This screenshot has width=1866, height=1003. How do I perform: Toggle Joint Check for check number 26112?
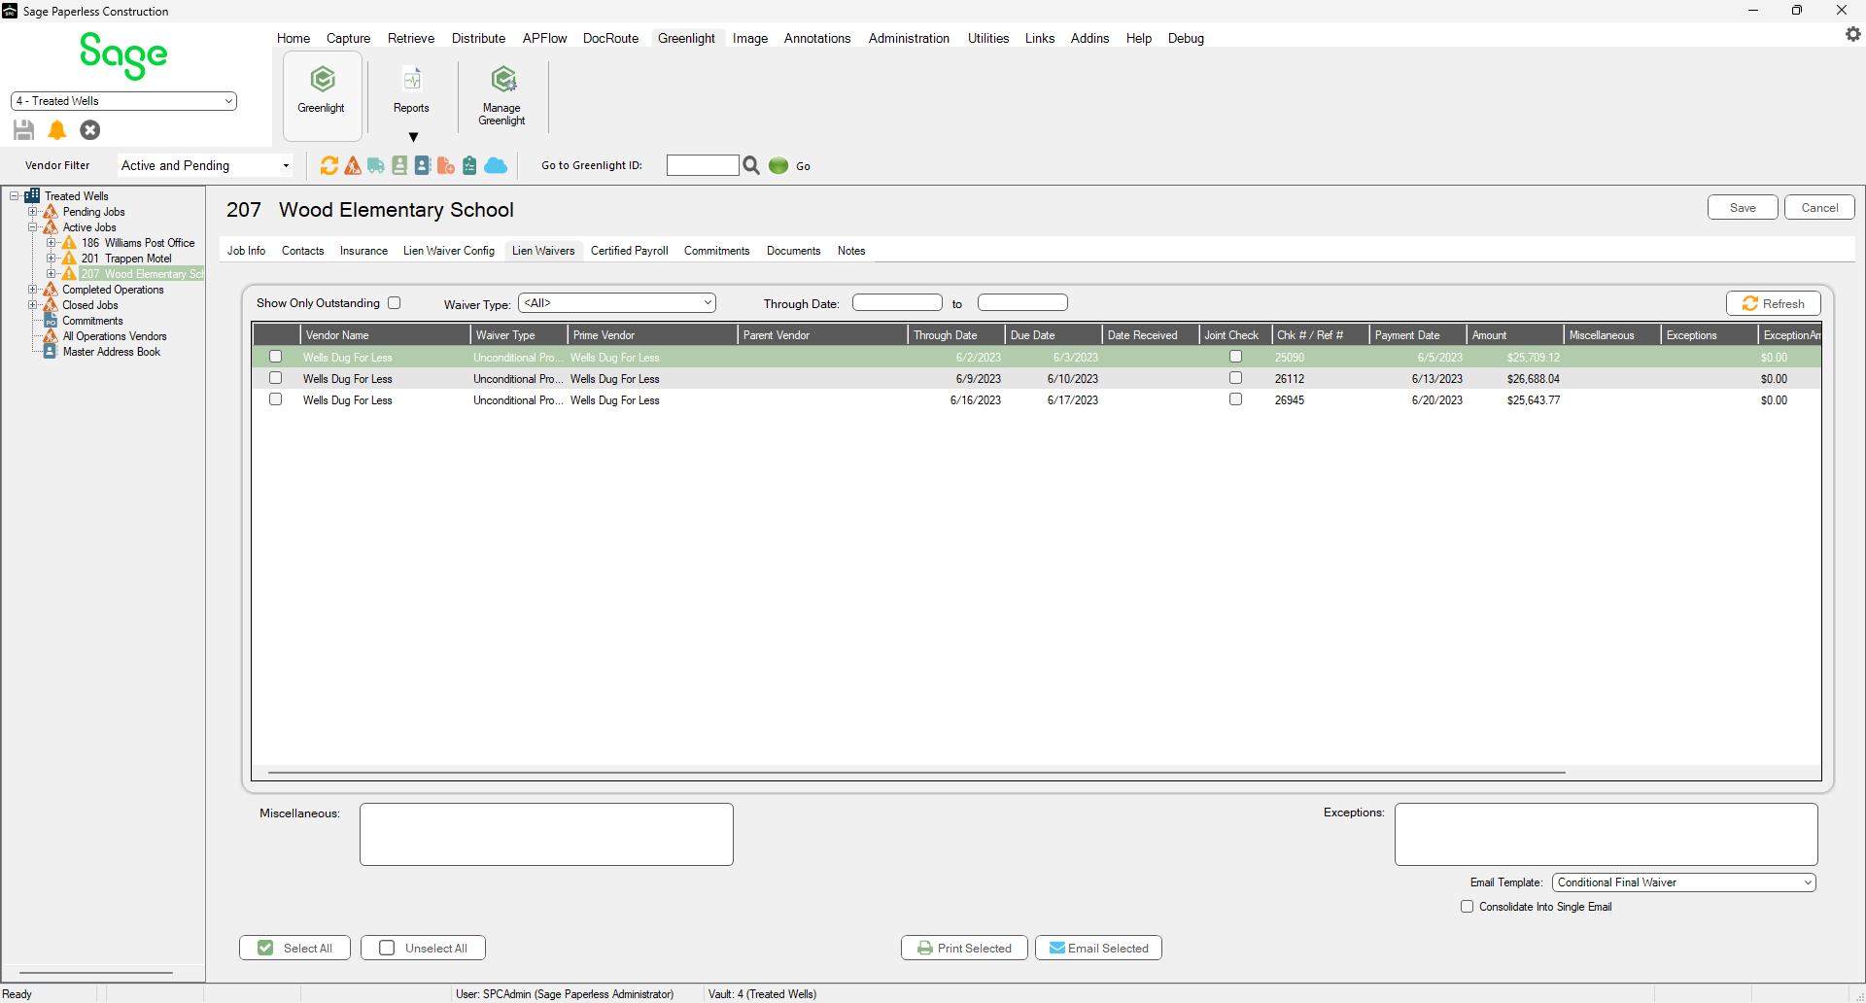point(1235,378)
